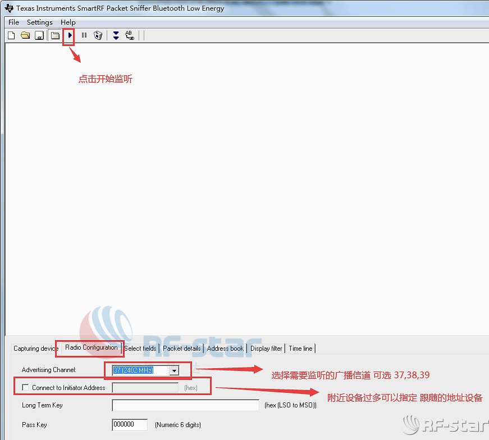
Task: Click the Pass Key field showing 000000
Action: pos(130,424)
